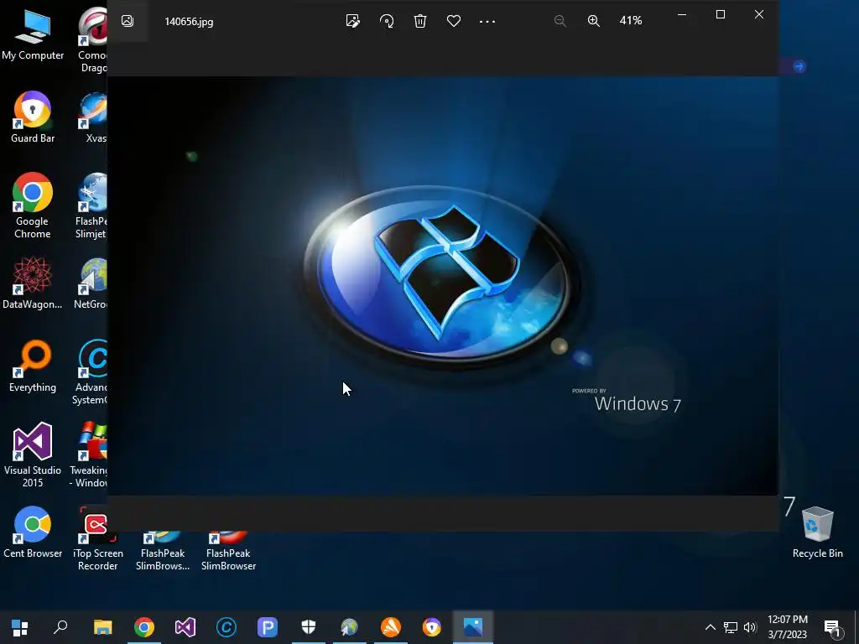
Task: Rotate the image using the rotate icon
Action: 387,21
